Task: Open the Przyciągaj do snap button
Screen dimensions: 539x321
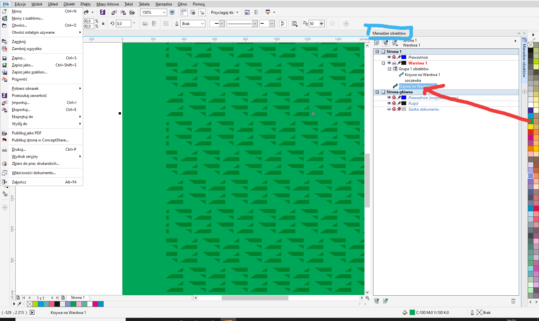Action: pos(225,13)
